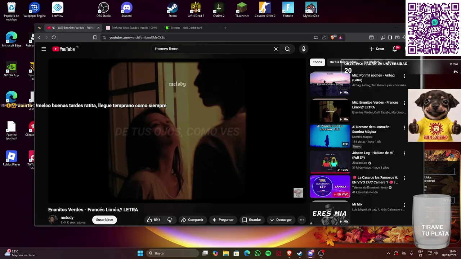Screen dimensions: 461x259
Task: Open more actions three-dot menu under video
Action: coord(302,220)
